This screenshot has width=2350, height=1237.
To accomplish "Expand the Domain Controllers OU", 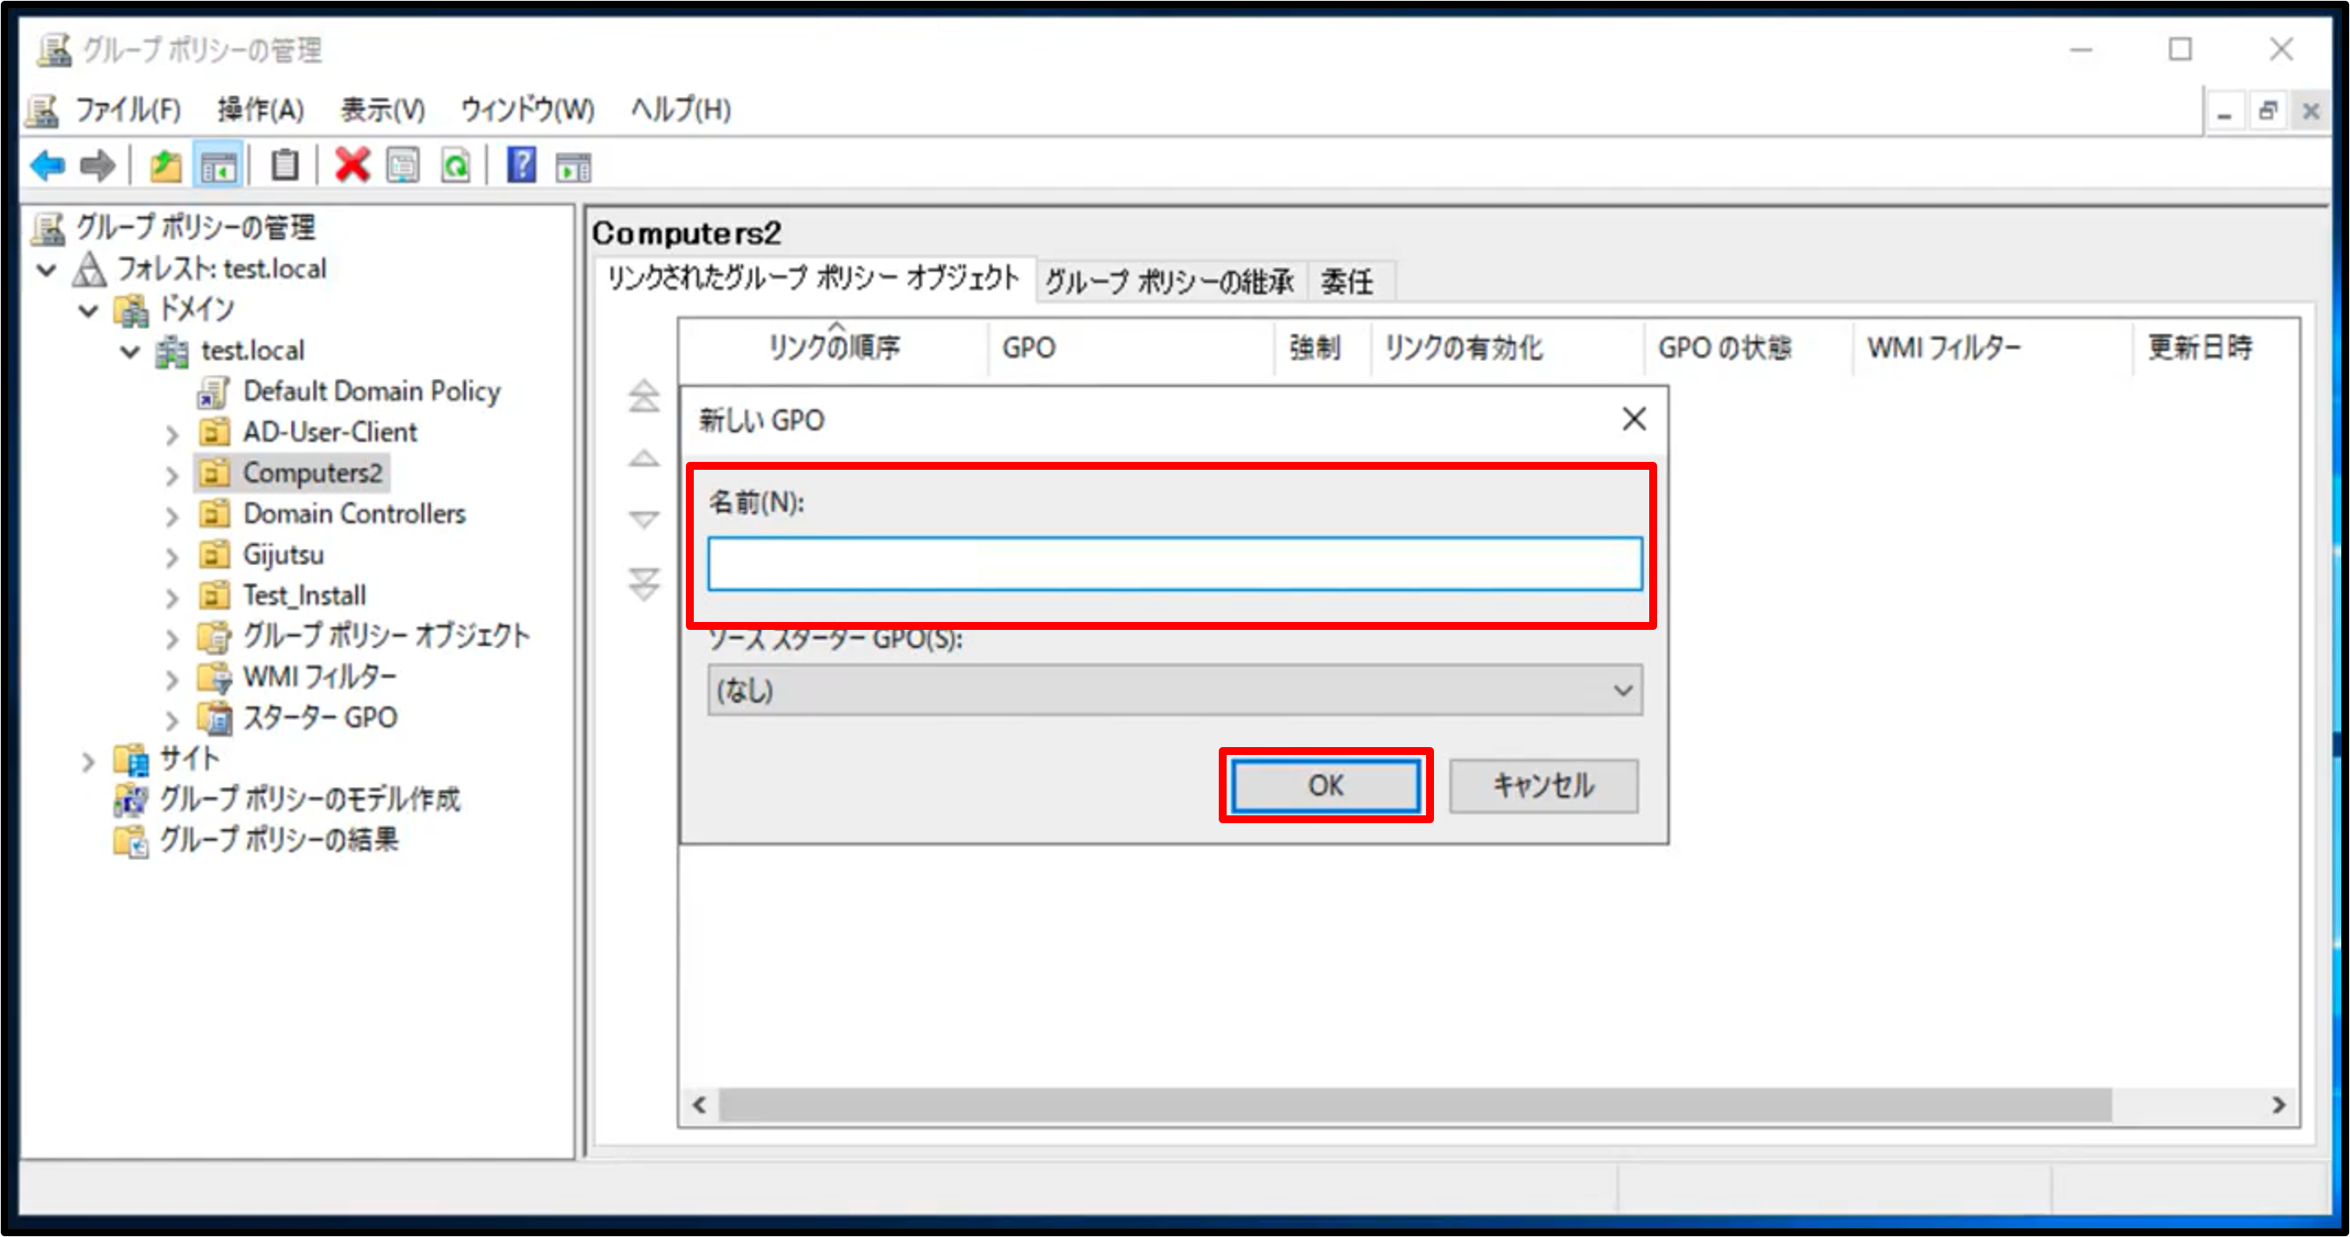I will 172,516.
